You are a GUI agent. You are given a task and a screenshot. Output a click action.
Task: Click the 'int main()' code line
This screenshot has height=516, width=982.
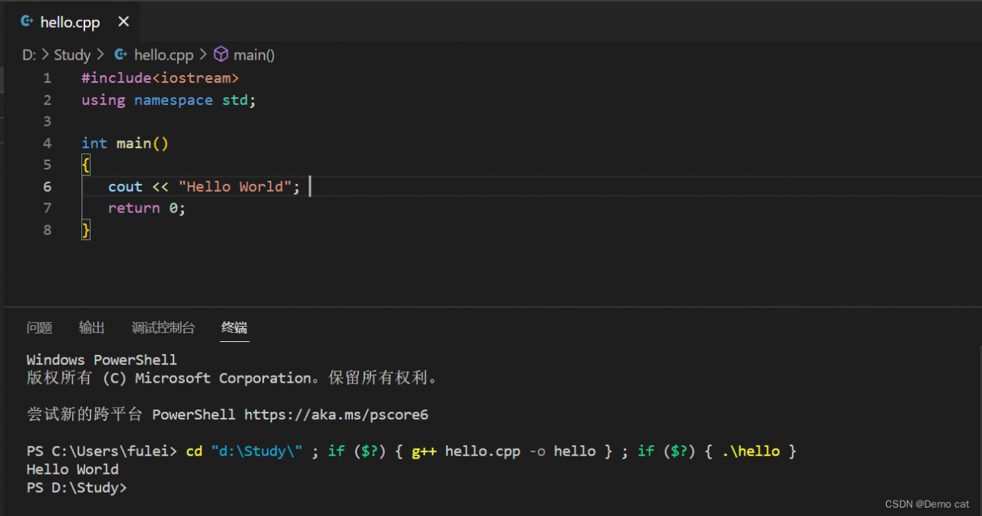point(125,143)
